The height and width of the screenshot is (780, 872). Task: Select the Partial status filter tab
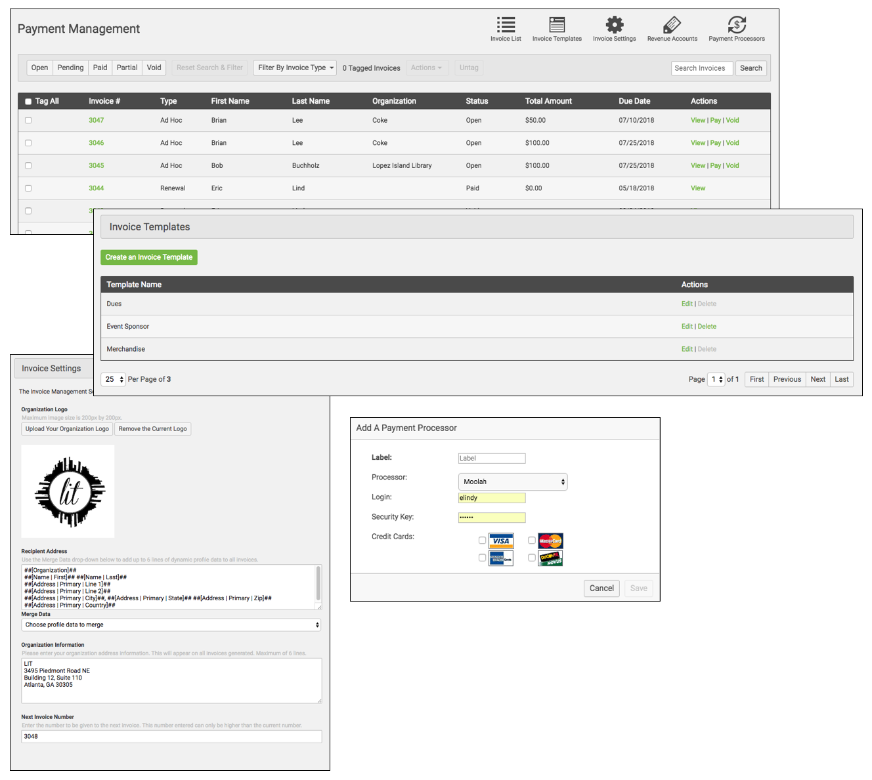(127, 68)
